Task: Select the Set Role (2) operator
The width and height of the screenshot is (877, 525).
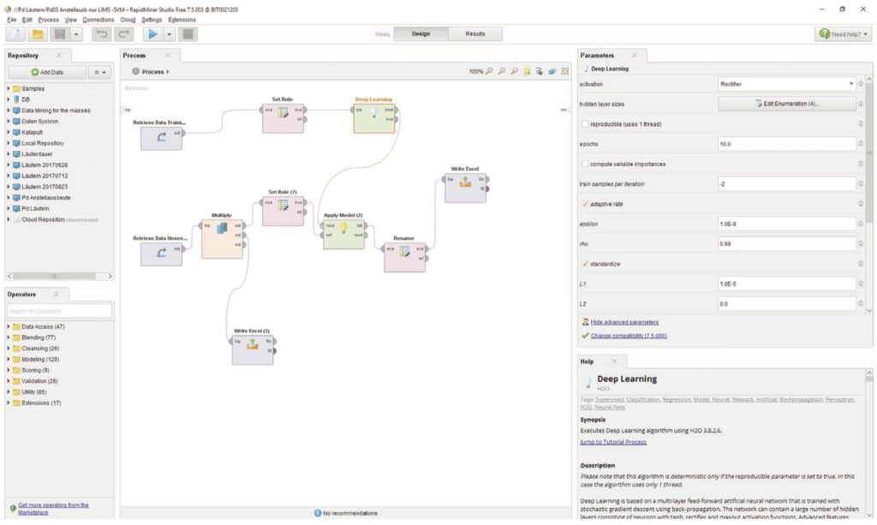Action: (283, 211)
